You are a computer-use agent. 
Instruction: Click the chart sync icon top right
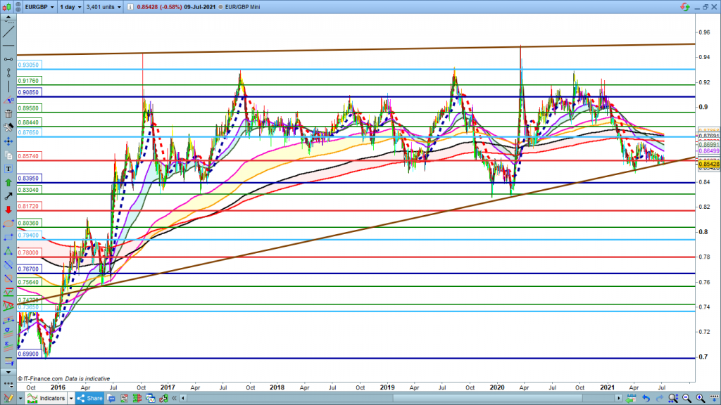click(x=684, y=6)
